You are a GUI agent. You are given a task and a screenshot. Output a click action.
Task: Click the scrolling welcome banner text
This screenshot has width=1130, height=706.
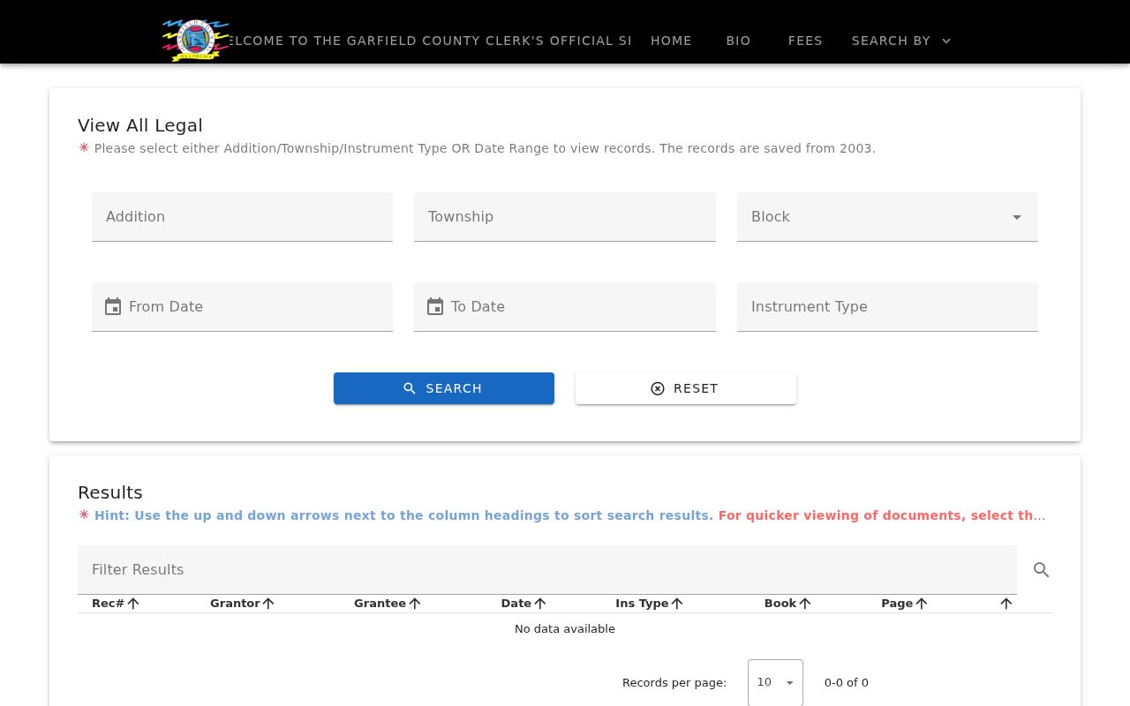[431, 41]
